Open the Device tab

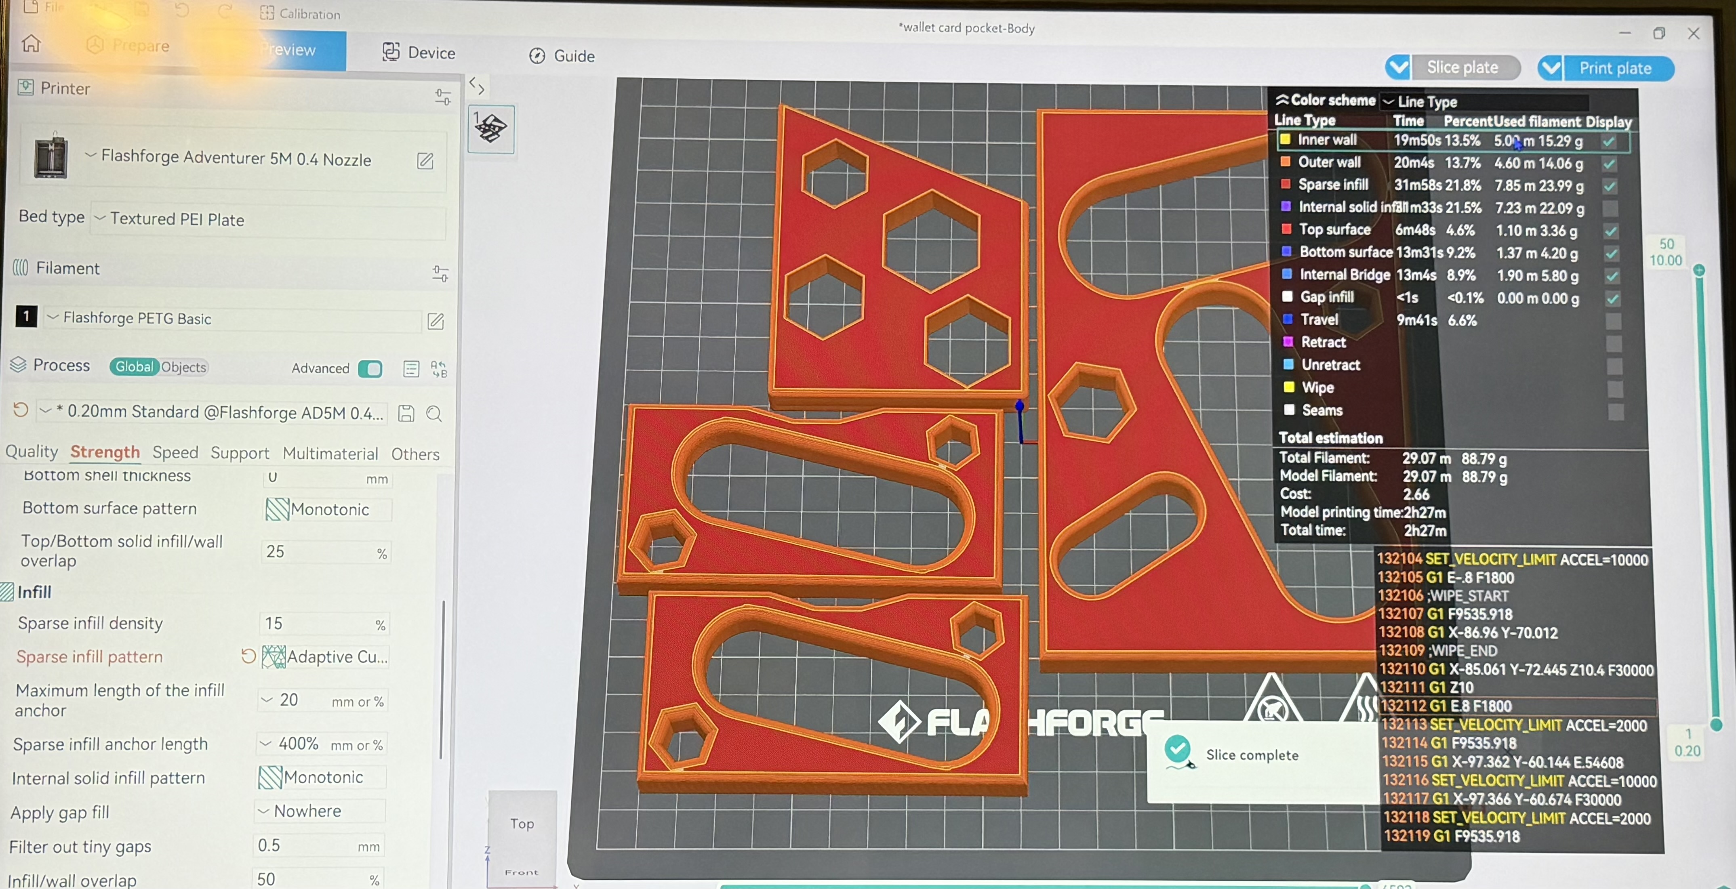tap(419, 53)
